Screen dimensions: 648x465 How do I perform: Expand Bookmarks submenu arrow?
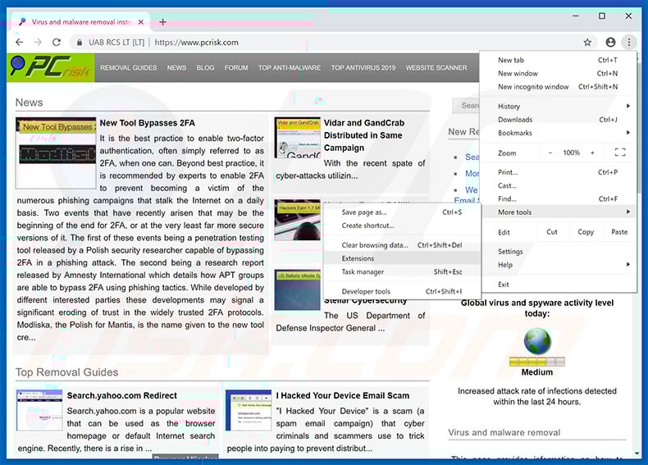tap(627, 133)
